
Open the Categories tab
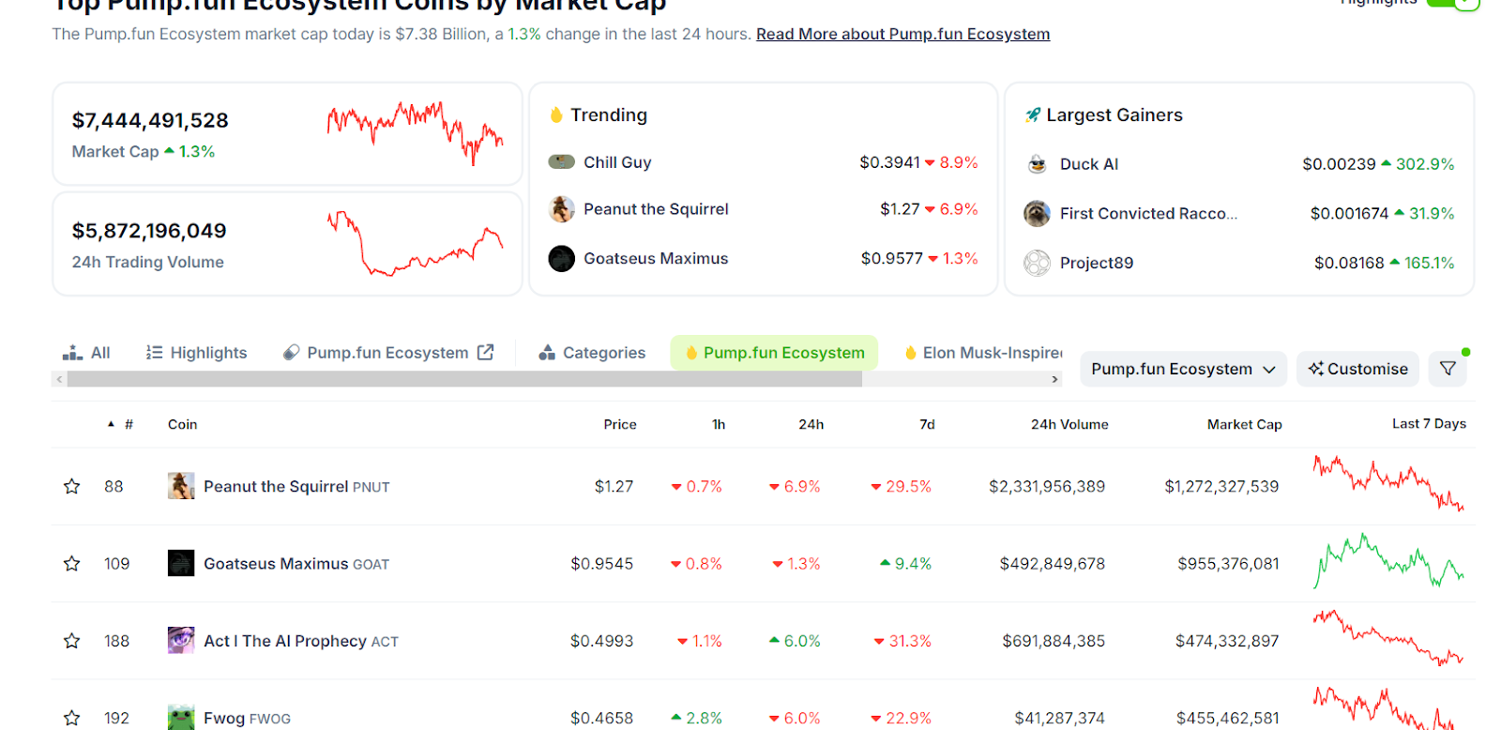[x=592, y=353]
